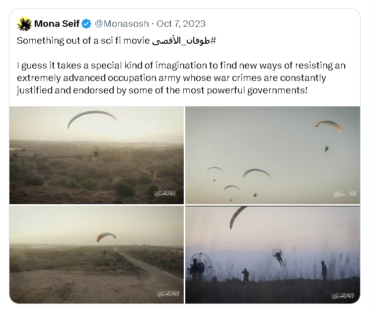Click the Oct 7, 2023 timestamp
This screenshot has width=371, height=312.
click(181, 24)
